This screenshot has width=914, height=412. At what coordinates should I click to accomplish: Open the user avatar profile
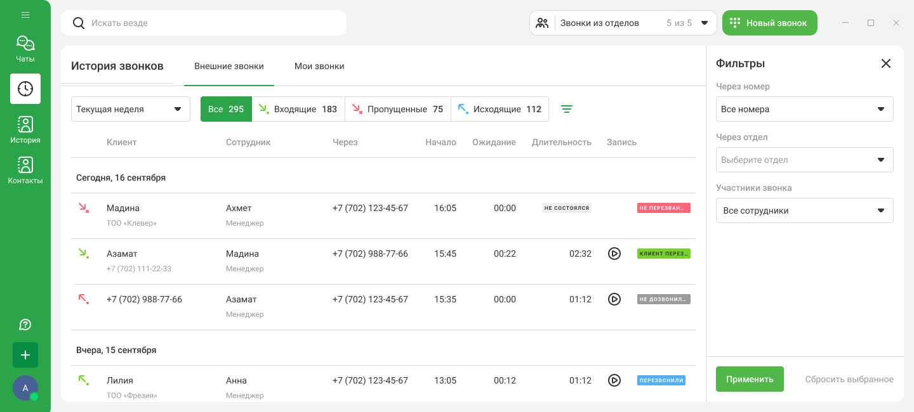(x=25, y=388)
